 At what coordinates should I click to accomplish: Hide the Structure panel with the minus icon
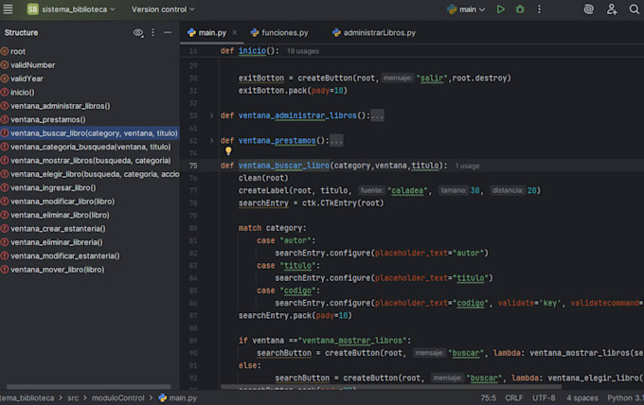[x=168, y=32]
